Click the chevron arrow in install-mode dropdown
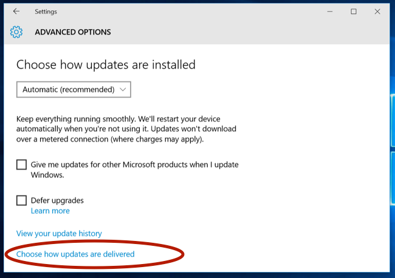Image resolution: width=395 pixels, height=278 pixels. tap(123, 89)
